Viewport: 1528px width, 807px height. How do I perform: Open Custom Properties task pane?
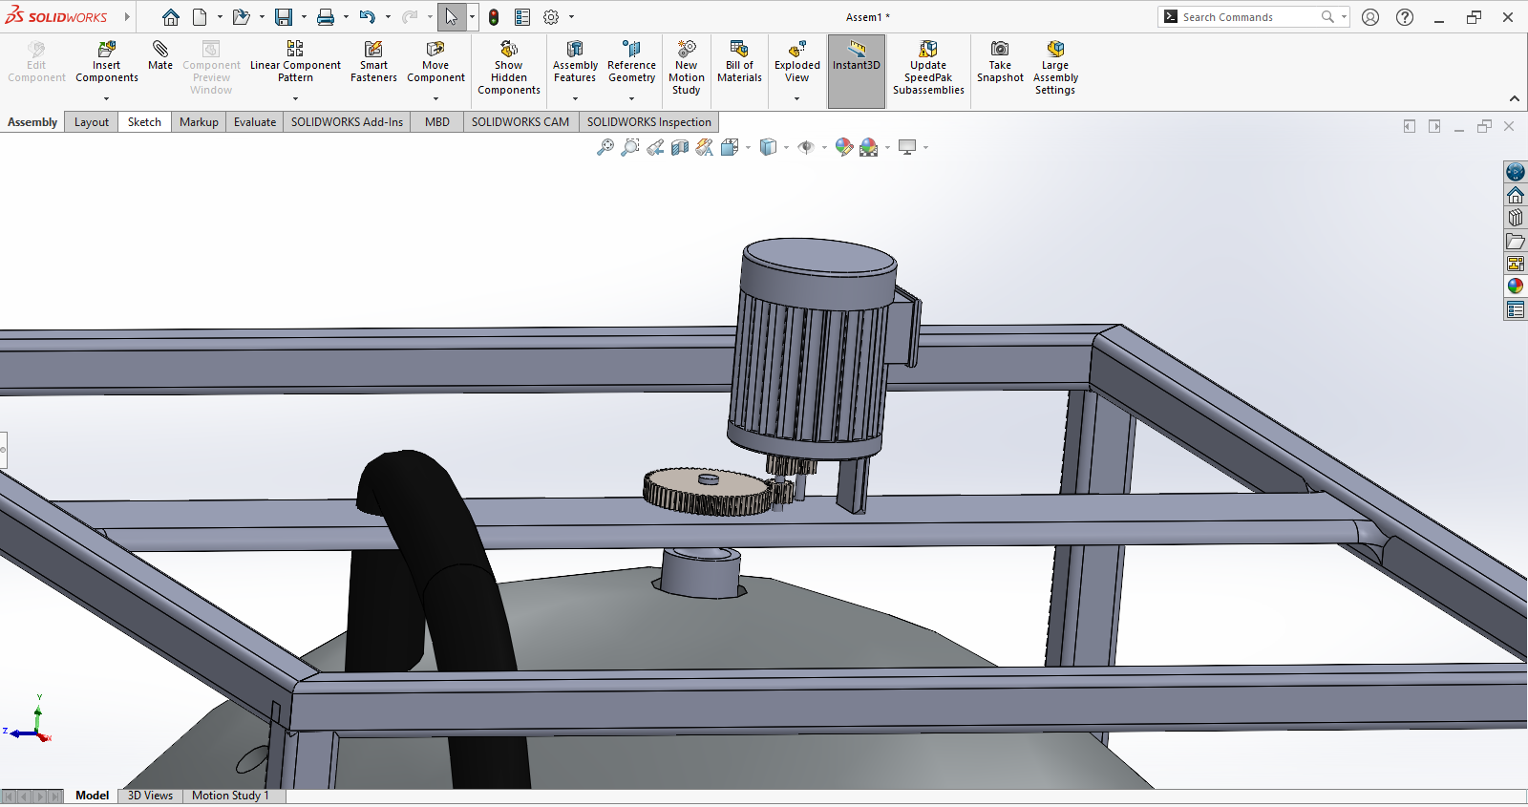point(1516,309)
